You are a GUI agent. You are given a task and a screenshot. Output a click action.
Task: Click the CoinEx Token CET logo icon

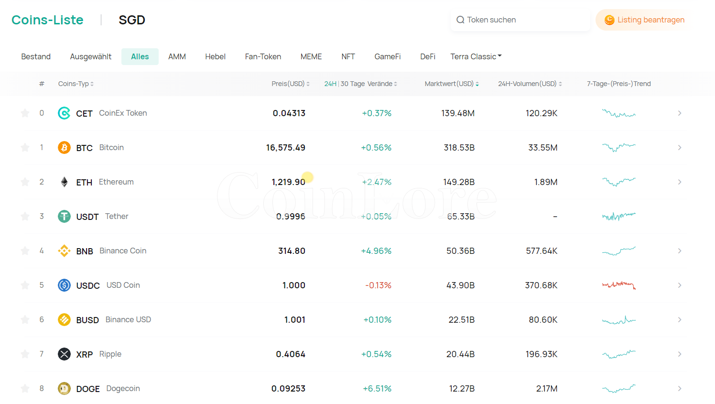tap(64, 113)
